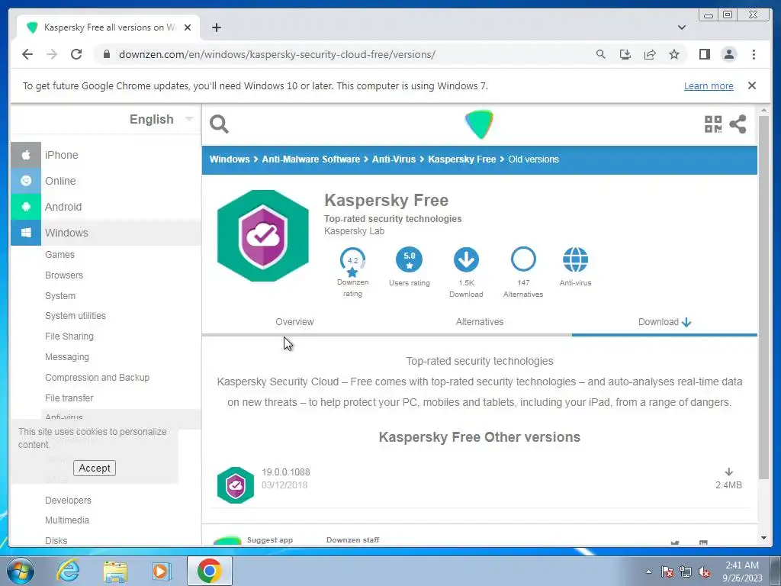781x586 pixels.
Task: Reload the page with refresh icon
Action: tap(76, 54)
